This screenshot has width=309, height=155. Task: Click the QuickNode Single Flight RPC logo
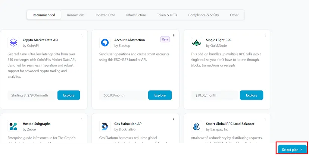pyautogui.click(x=196, y=43)
